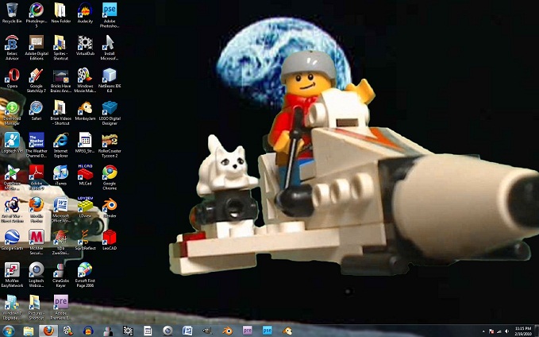Image resolution: width=539 pixels, height=337 pixels.
Task: Open the McAfee Security desktop shortcut
Action: point(37,242)
